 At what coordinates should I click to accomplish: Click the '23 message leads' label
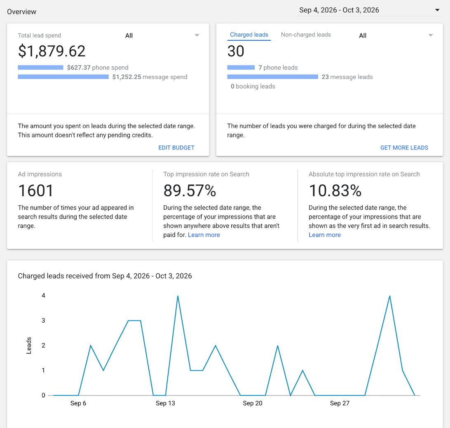click(347, 77)
